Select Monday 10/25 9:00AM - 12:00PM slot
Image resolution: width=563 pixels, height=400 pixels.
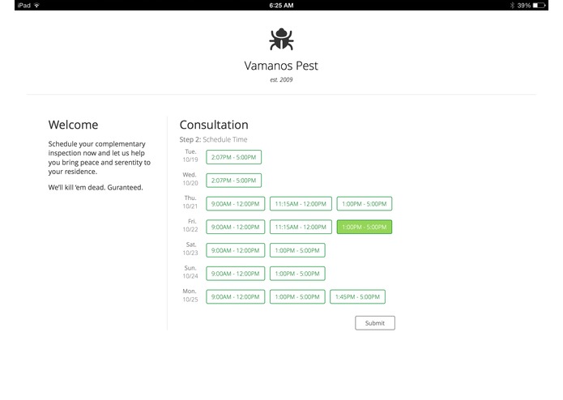tap(236, 297)
